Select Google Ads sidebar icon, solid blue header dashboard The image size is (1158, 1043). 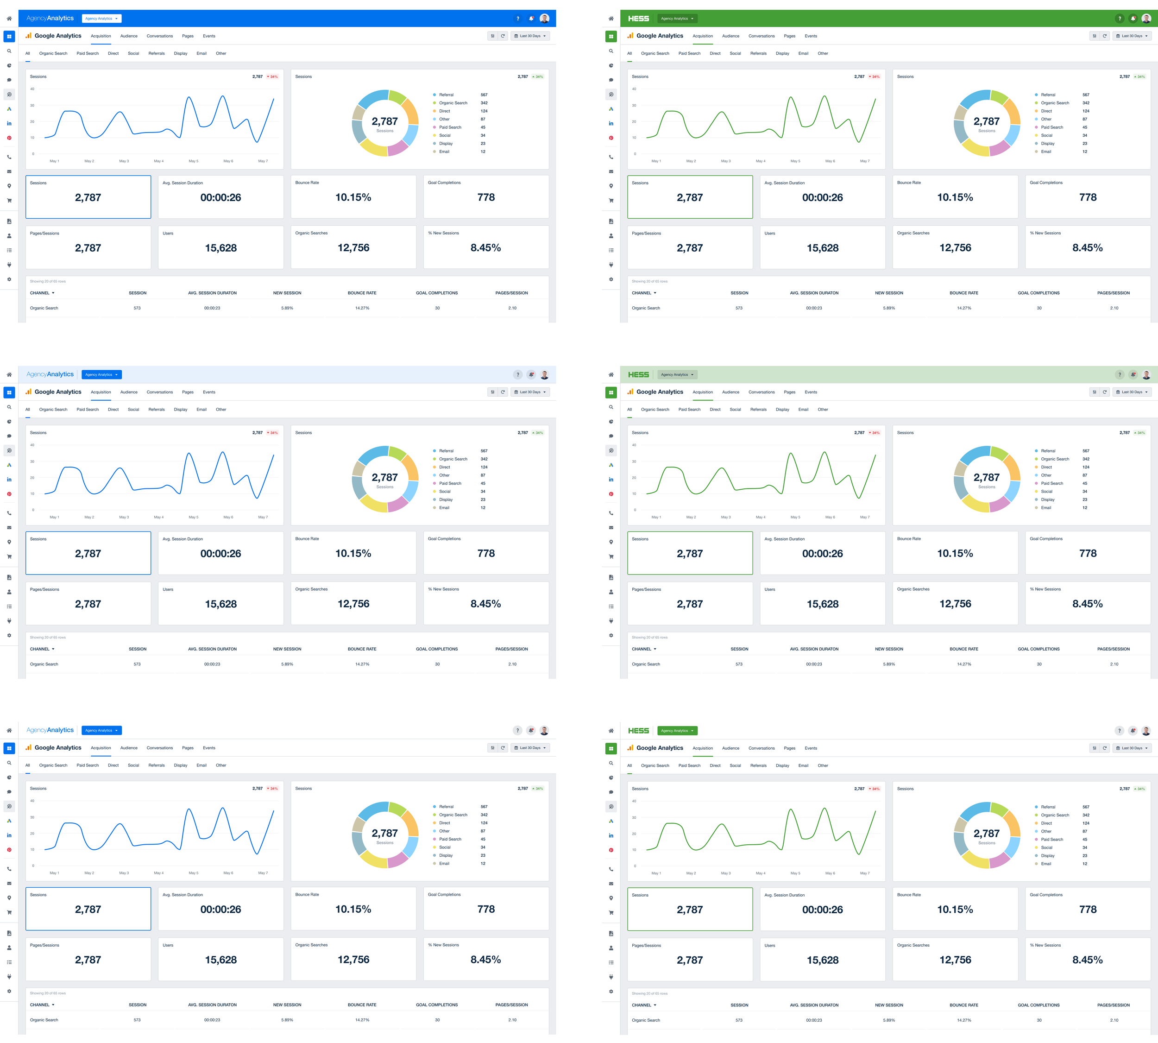click(9, 109)
